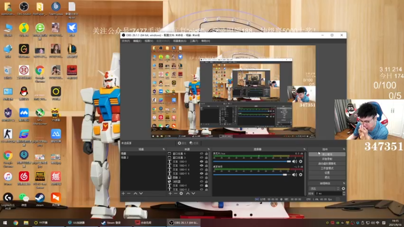Open the 微信 WeChat desktop icon

[24, 200]
